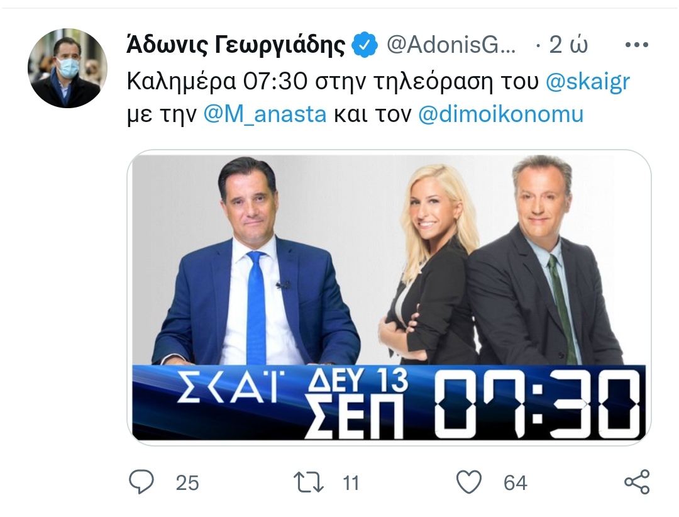
Task: Click the ΣΚΑΪ logo in the banner
Action: [228, 387]
